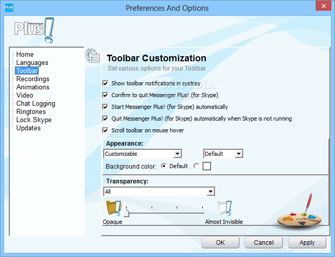Disable Scroll toolbar on mouse hover
Screen dimensions: 335x257
pos(106,130)
